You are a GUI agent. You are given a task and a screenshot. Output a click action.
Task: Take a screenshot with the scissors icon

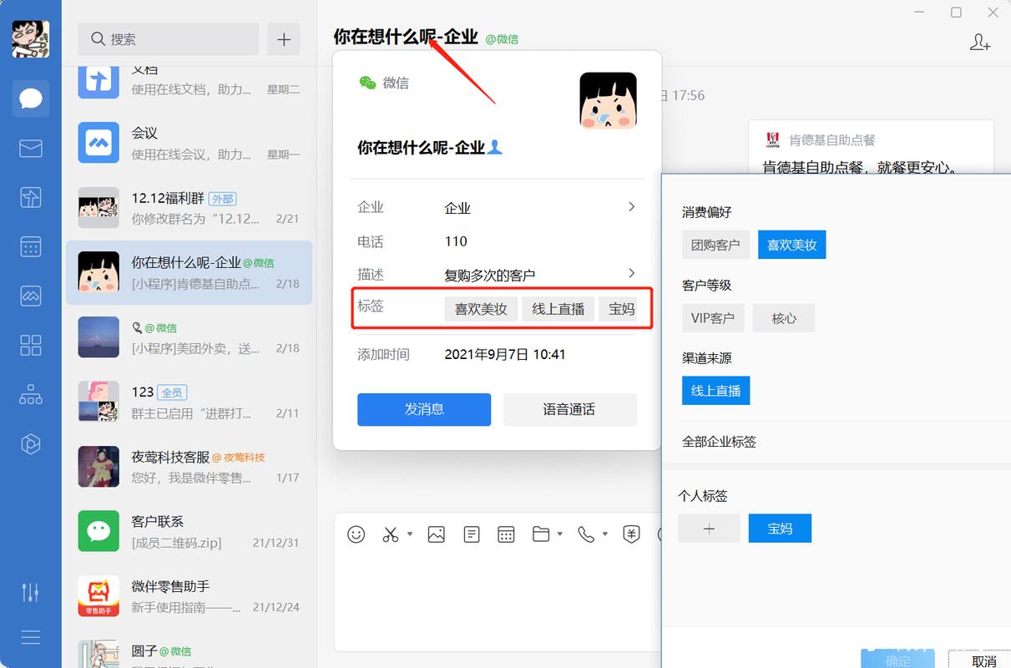(391, 534)
